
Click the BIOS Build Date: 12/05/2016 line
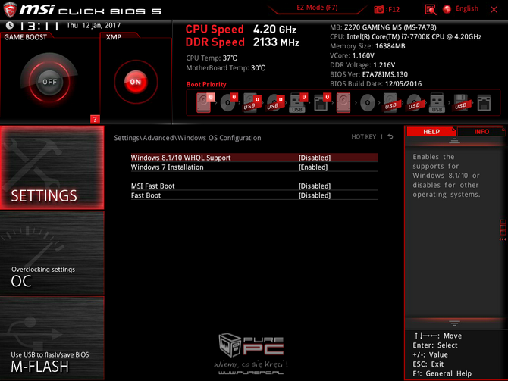pyautogui.click(x=376, y=84)
